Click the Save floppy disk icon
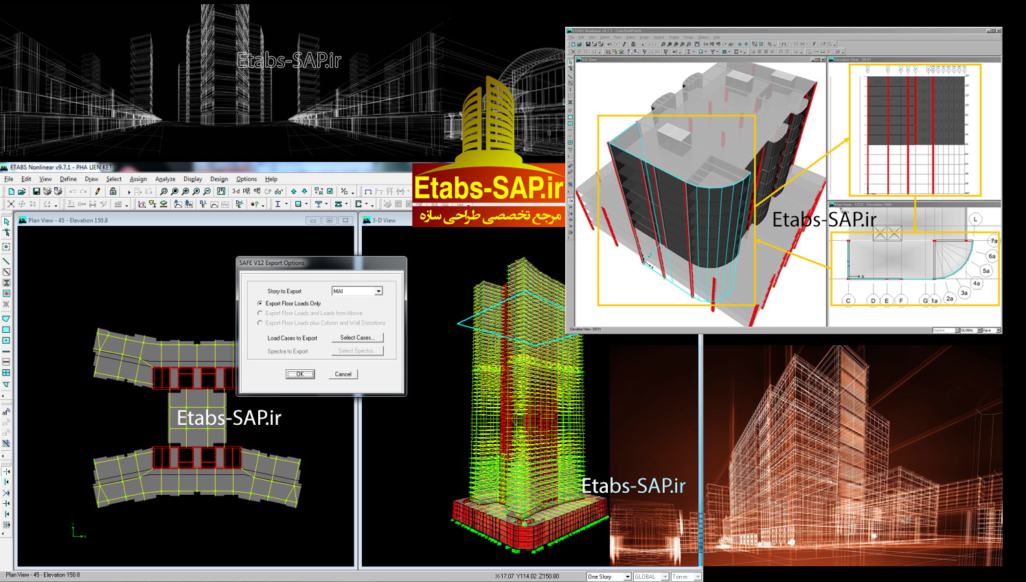The width and height of the screenshot is (1026, 582). coord(36,191)
